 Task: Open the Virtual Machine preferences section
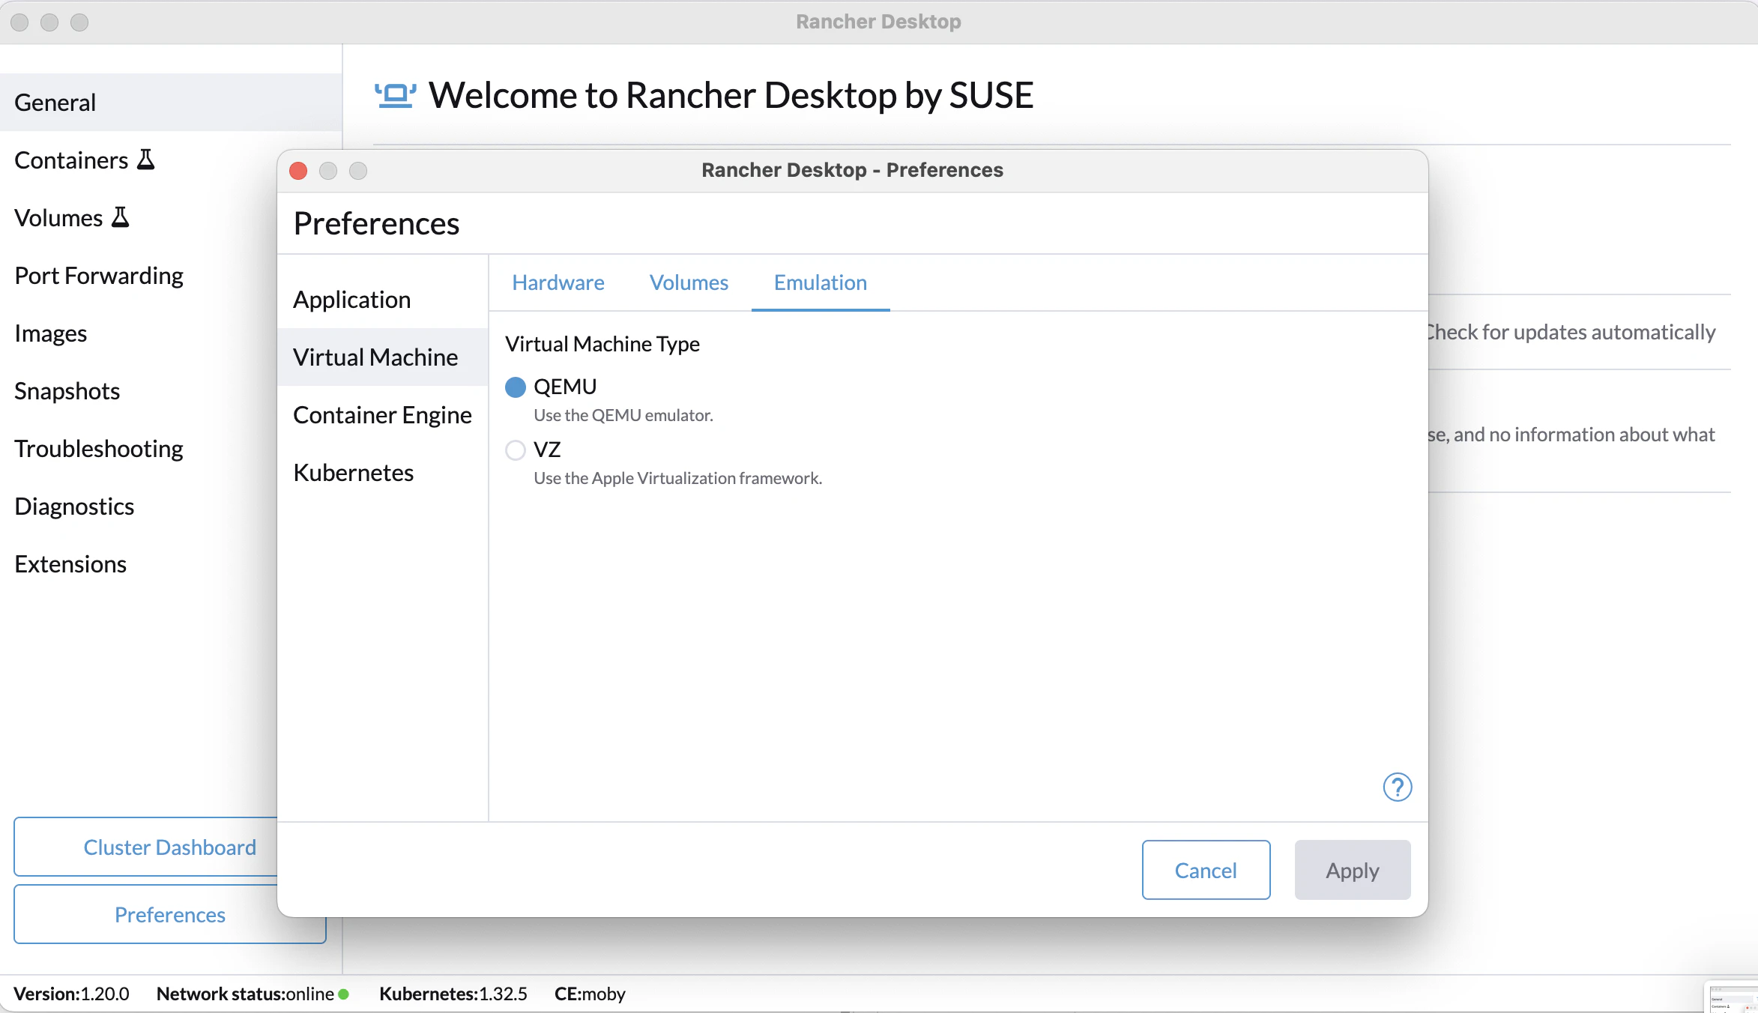(x=383, y=357)
